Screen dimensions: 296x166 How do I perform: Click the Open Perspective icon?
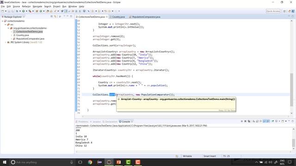point(284,11)
